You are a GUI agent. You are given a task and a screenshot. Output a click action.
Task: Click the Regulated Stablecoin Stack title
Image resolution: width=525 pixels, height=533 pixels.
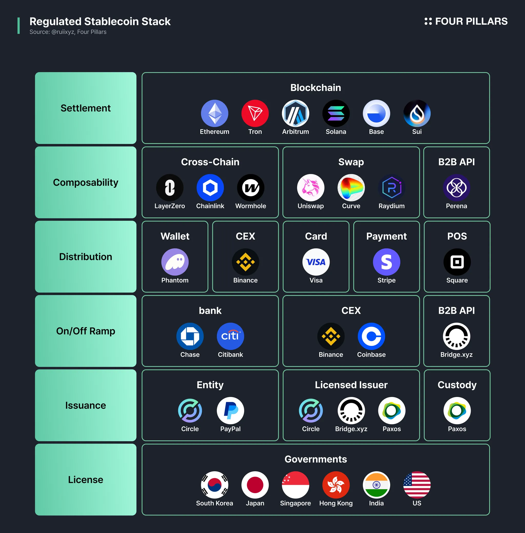[100, 22]
